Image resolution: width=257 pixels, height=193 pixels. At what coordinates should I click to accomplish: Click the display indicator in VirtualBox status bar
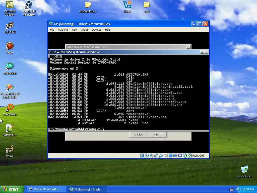point(170,155)
